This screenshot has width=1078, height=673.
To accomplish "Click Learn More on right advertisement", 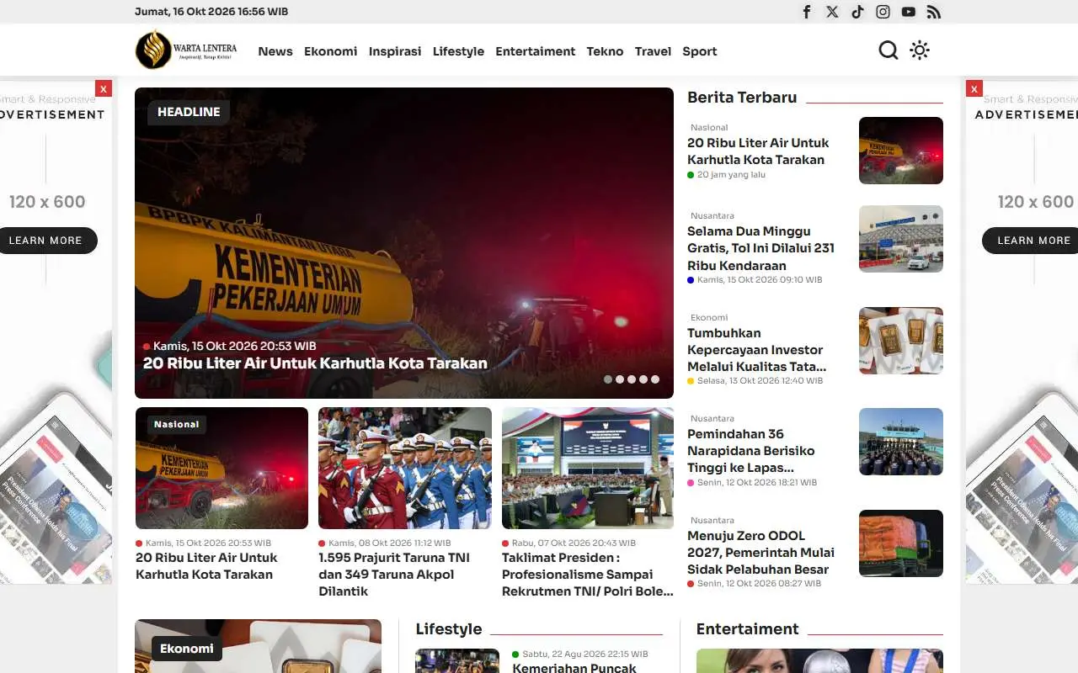I will click(x=1031, y=241).
